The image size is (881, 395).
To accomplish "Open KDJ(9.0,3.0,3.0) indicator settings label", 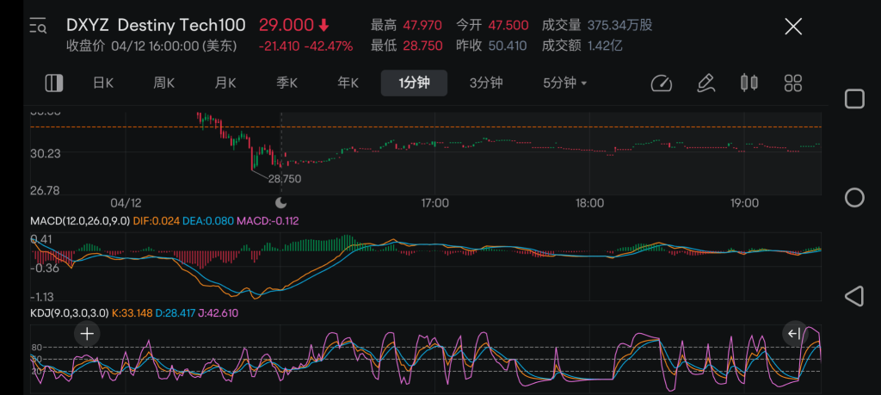I will [x=71, y=313].
